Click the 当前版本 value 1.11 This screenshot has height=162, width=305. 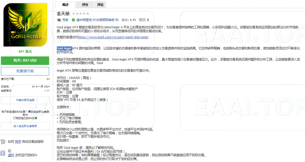47,91
